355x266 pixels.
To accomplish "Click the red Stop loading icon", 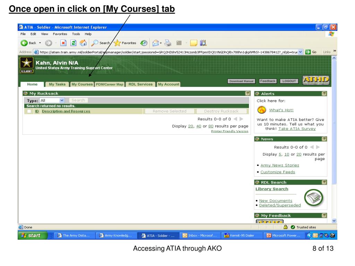I will coord(63,43).
